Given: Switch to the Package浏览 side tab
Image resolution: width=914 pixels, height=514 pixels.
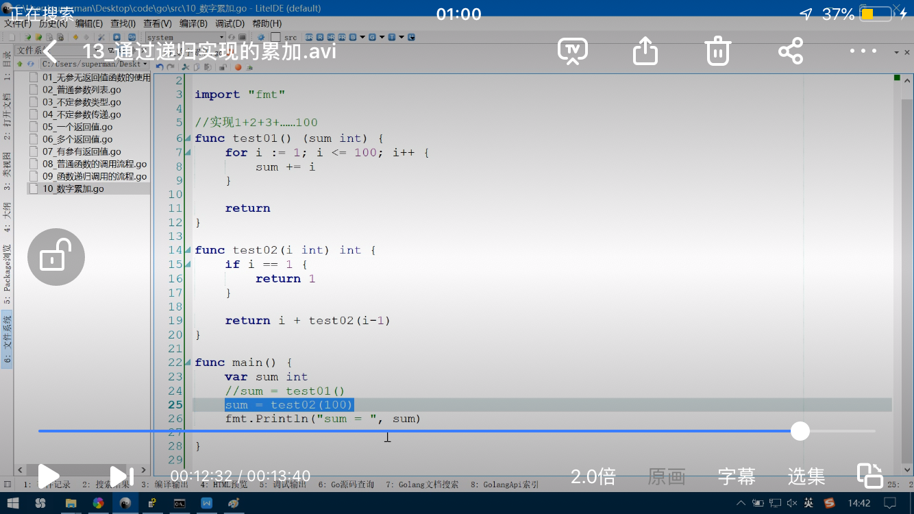Looking at the screenshot, I should pyautogui.click(x=7, y=274).
